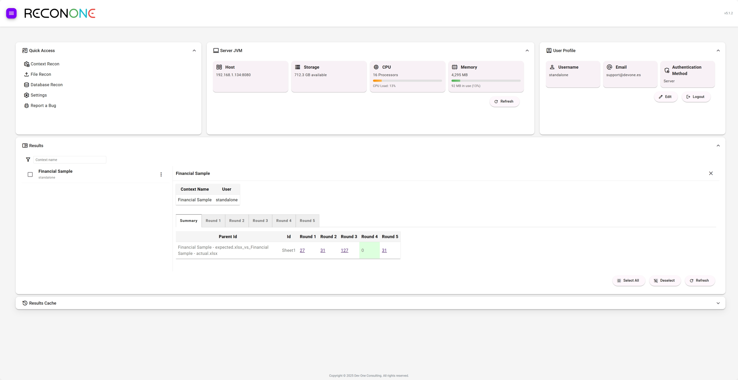Switch to the Round 3 tab

point(260,221)
